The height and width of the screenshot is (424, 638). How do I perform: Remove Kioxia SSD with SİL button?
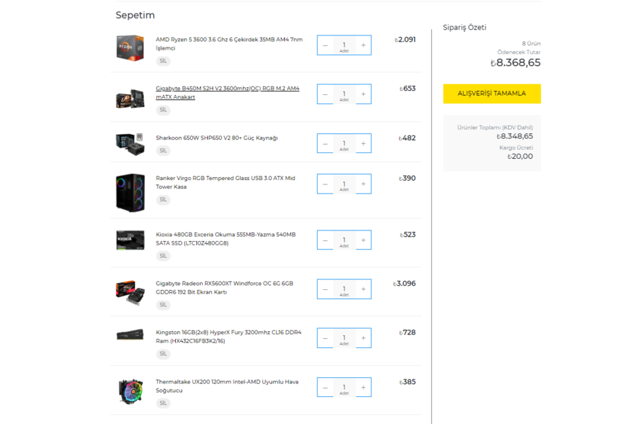(x=163, y=256)
